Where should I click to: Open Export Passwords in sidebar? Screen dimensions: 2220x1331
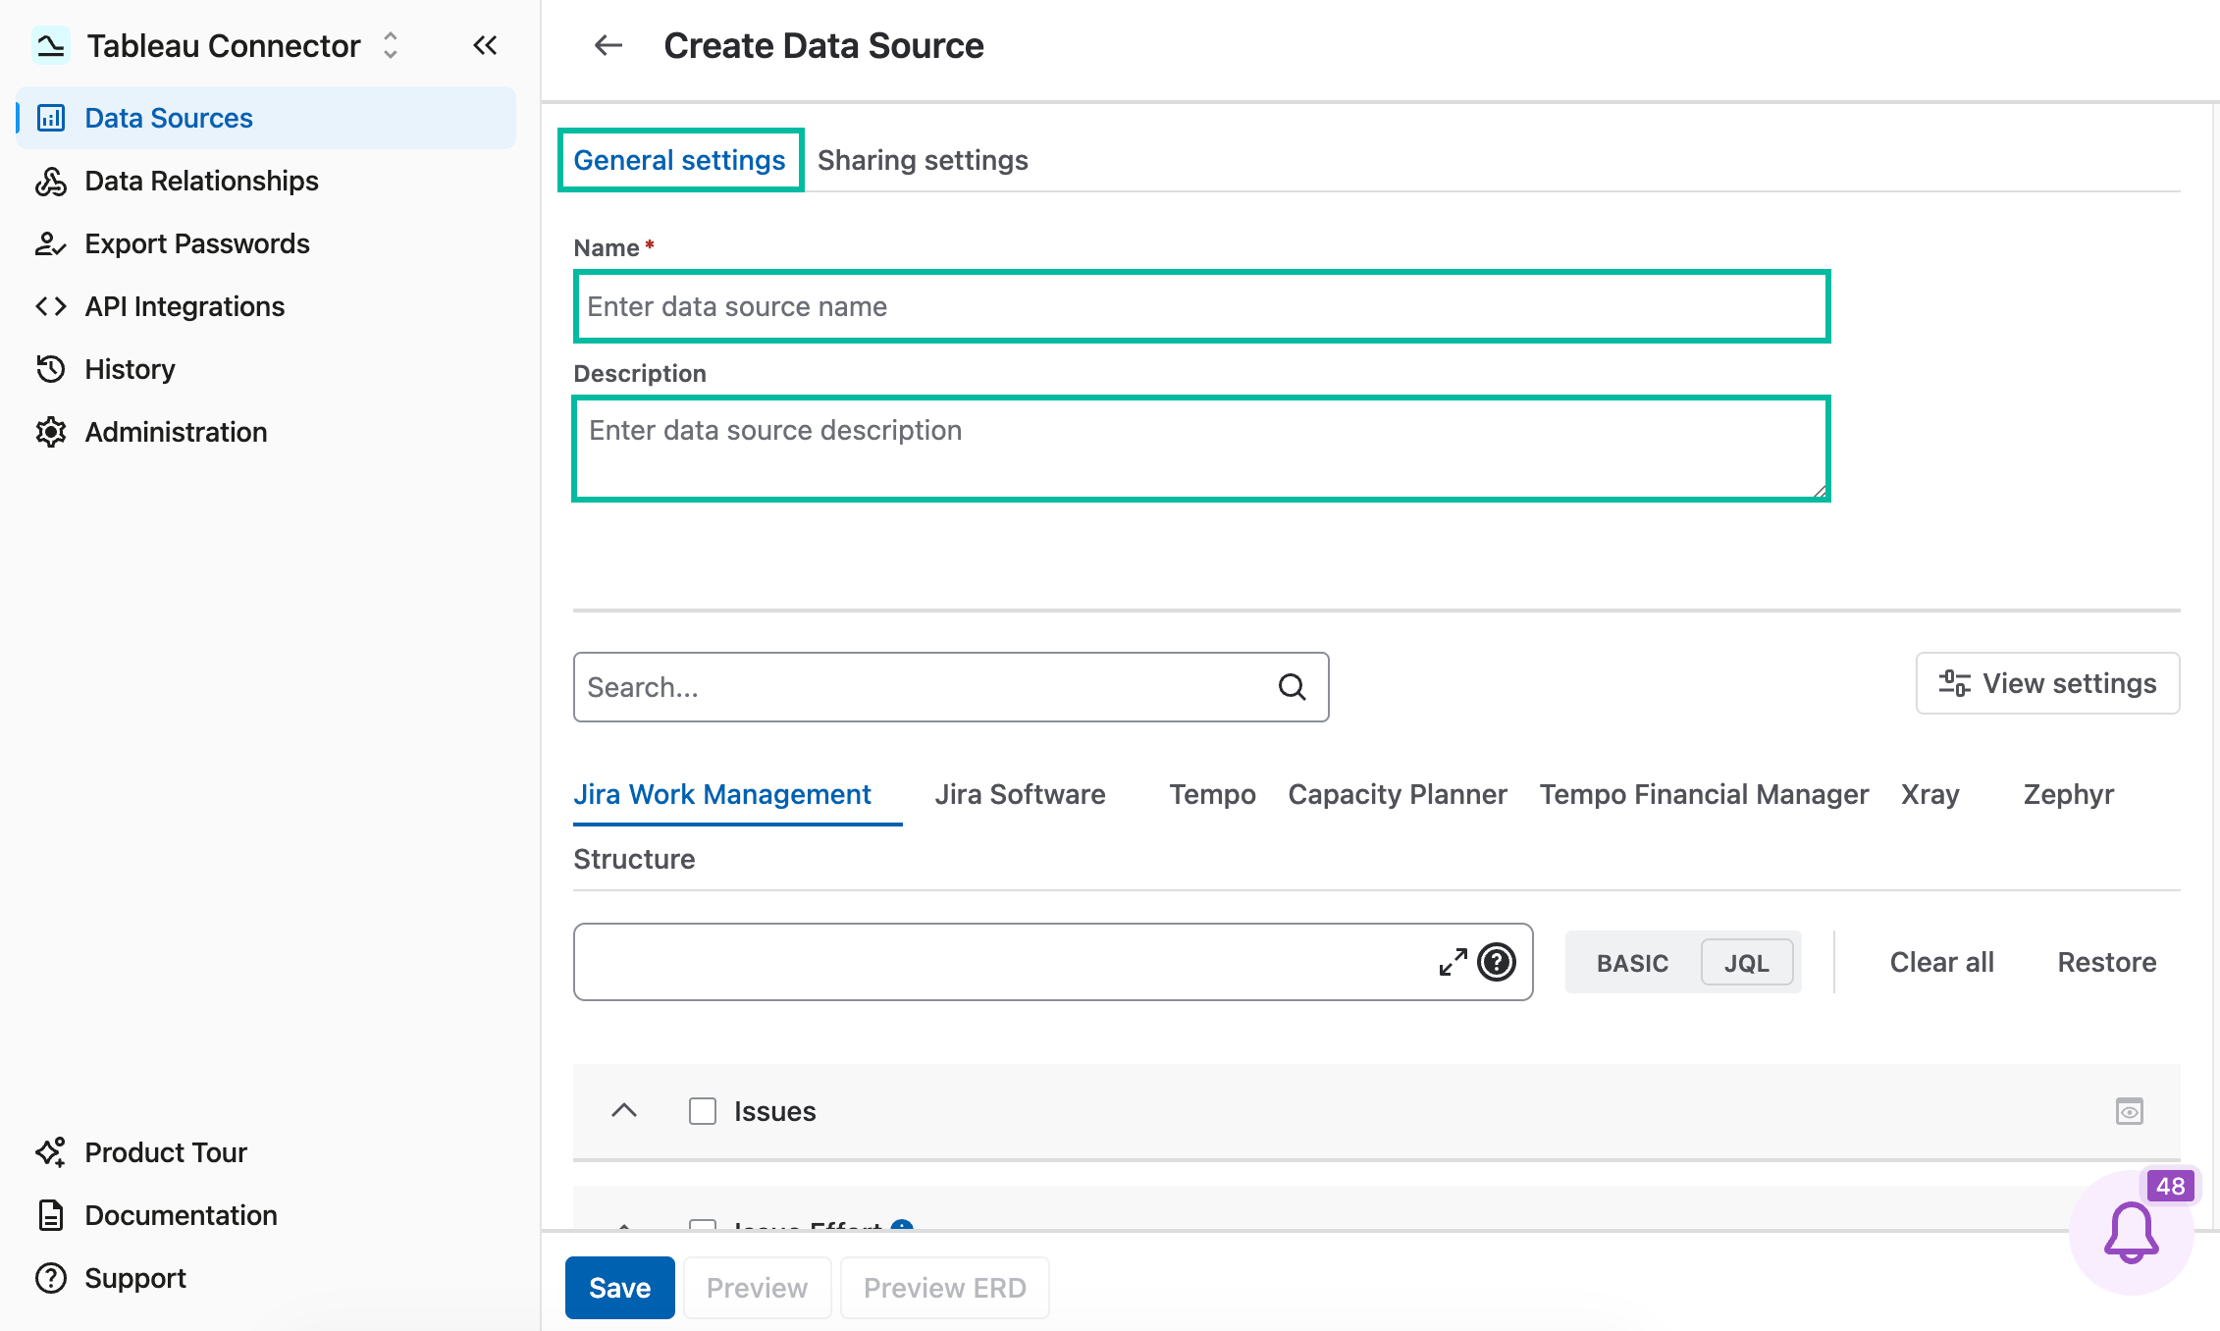pyautogui.click(x=266, y=243)
